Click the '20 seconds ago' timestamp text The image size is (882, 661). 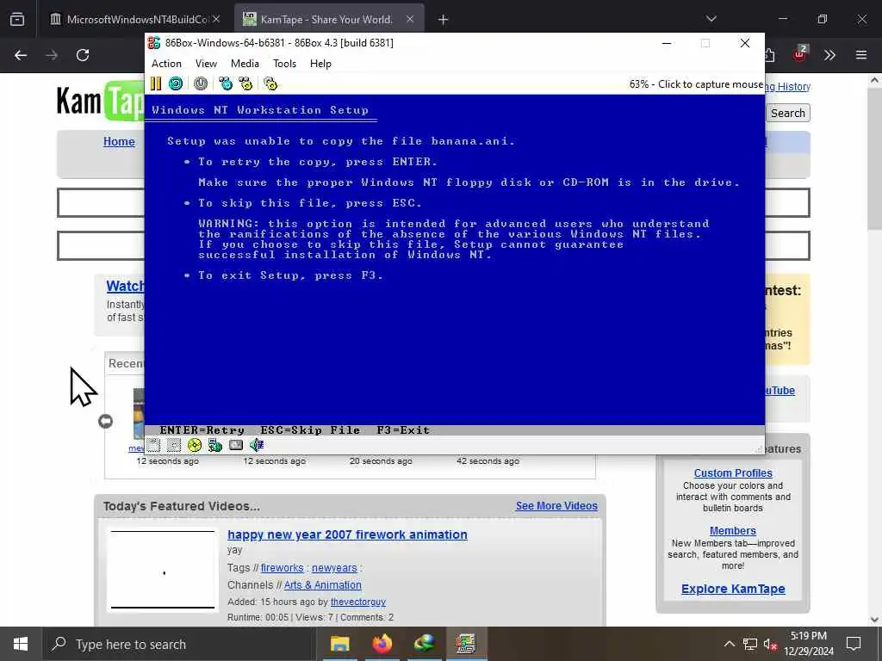[x=381, y=461]
